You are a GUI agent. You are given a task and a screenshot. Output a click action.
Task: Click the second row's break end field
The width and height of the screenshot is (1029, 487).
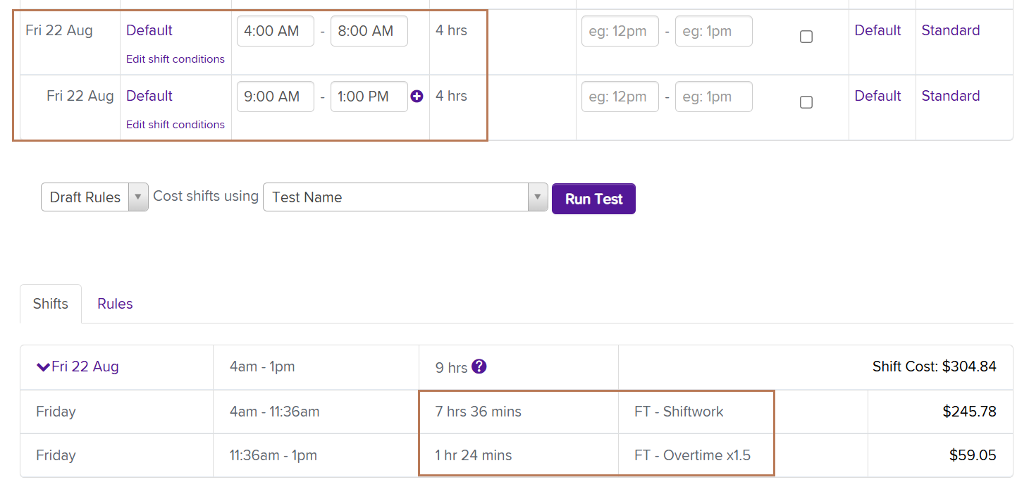pyautogui.click(x=713, y=97)
